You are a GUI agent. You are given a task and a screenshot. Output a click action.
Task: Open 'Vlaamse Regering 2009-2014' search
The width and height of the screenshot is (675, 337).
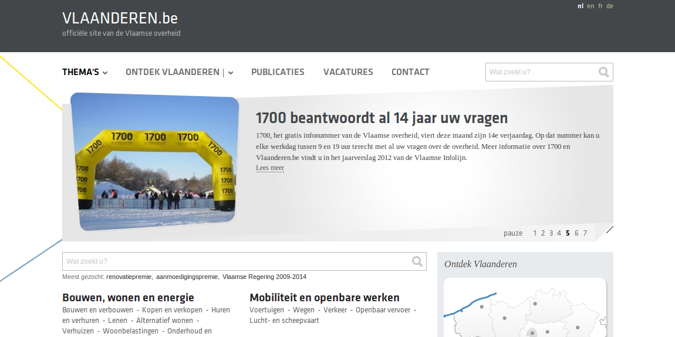(x=264, y=277)
